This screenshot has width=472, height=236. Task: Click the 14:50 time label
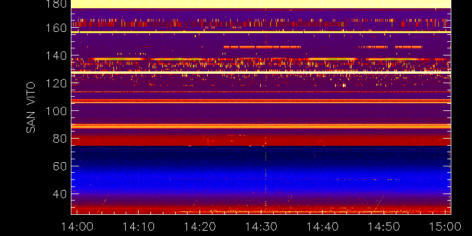point(384,227)
